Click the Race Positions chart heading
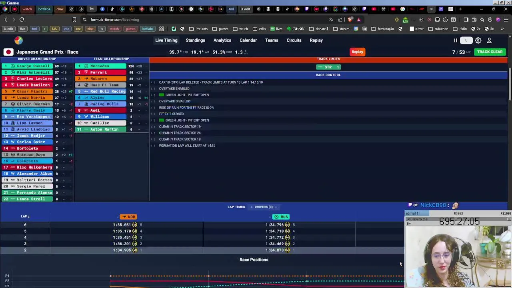The image size is (512, 288). click(x=254, y=260)
